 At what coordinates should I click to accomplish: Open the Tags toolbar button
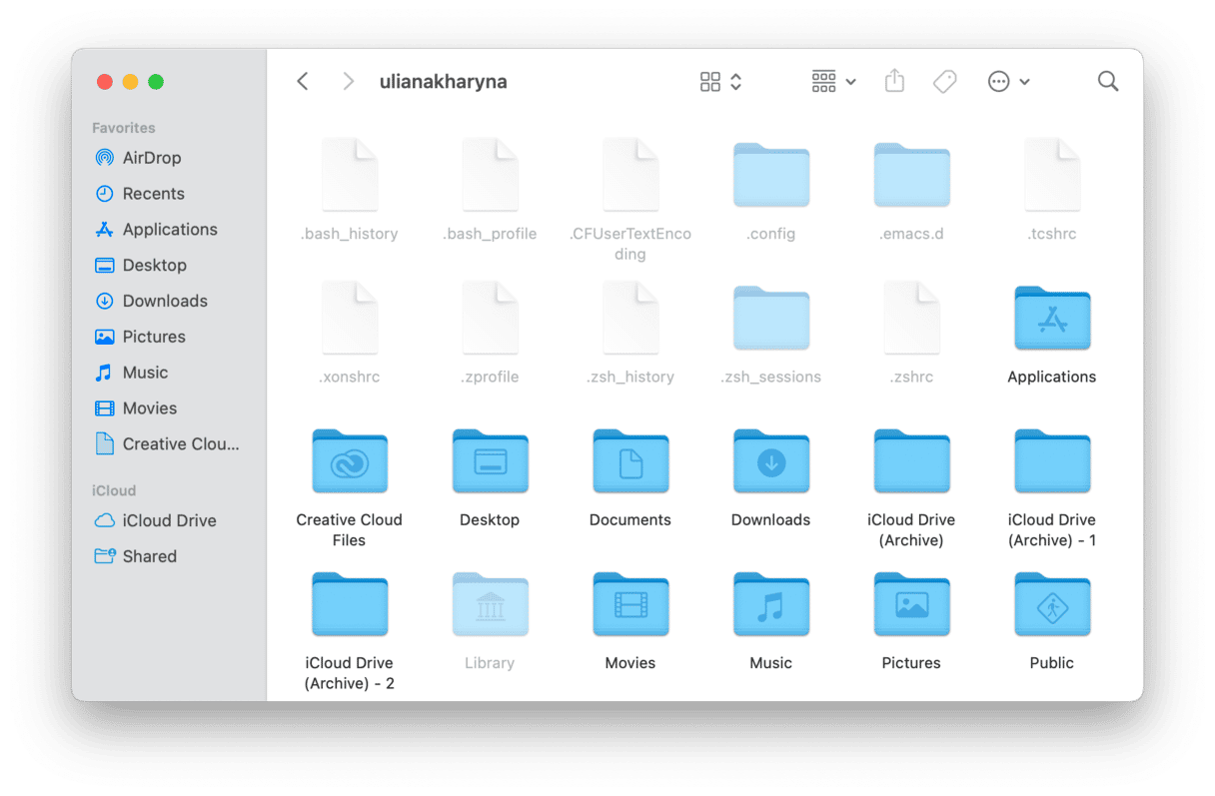pos(944,82)
